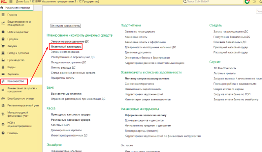Open Взаимозачеты задолженности
The height and width of the screenshot is (152, 262).
[x=143, y=89]
